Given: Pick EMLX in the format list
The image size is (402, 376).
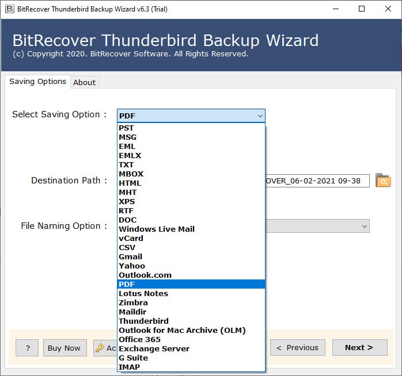Looking at the screenshot, I should (x=191, y=156).
